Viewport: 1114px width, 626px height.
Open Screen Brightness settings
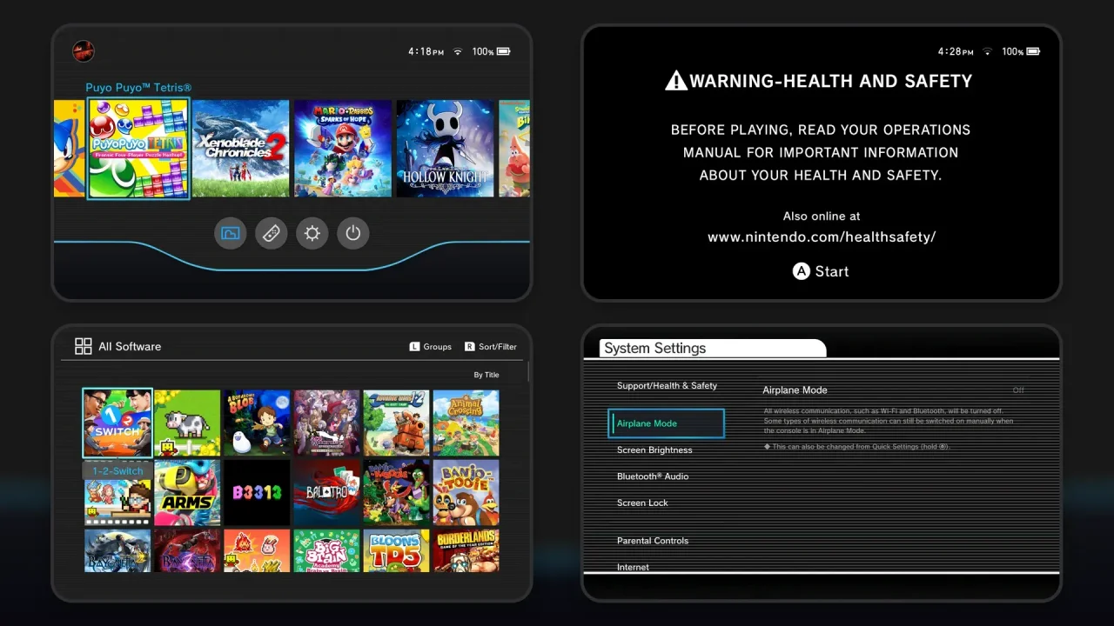coord(654,450)
